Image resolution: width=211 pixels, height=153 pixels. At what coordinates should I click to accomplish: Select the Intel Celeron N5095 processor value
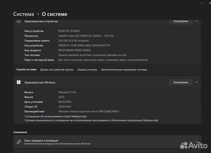86,36
